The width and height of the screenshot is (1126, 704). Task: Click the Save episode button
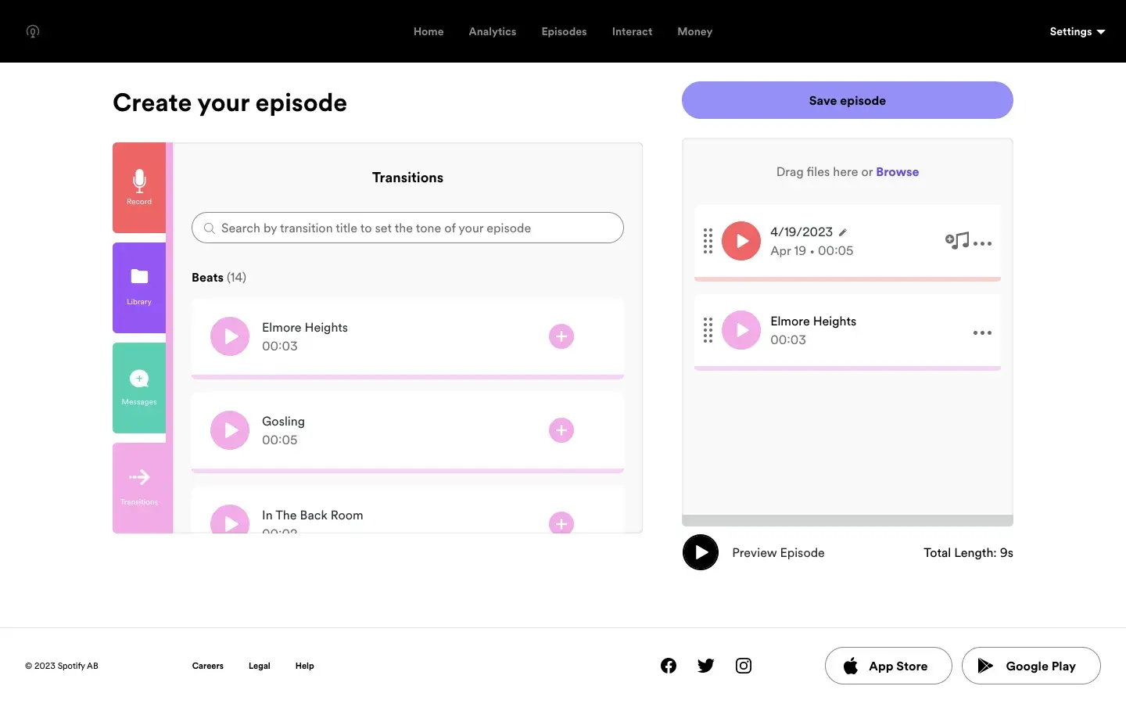[847, 100]
